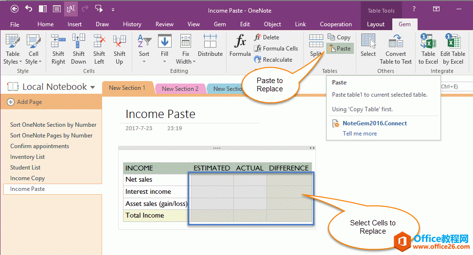This screenshot has width=473, height=255.
Task: Open the Confirm appointments page
Action: click(x=39, y=146)
